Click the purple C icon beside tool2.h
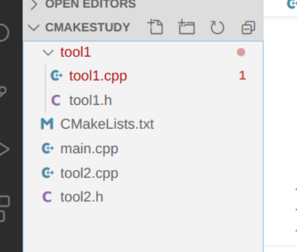The image size is (297, 252). (x=47, y=197)
